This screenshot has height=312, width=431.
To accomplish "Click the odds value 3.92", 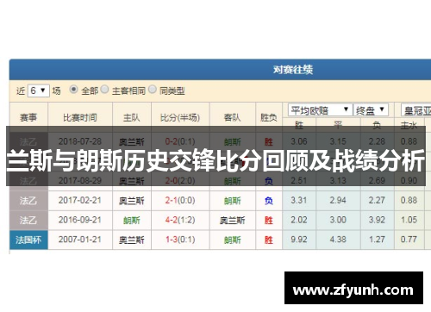I will [x=377, y=220].
